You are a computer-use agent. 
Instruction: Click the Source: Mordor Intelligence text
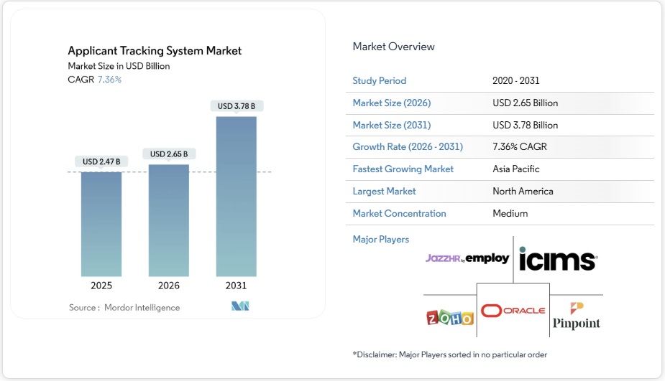[x=124, y=308]
